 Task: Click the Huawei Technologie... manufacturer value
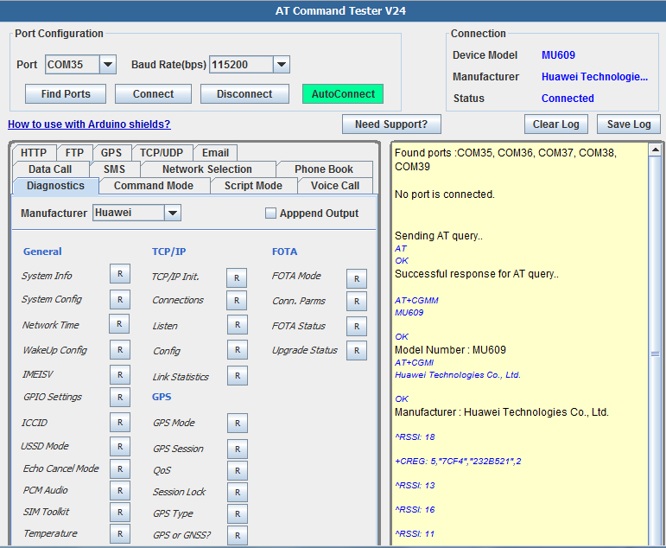click(x=594, y=77)
